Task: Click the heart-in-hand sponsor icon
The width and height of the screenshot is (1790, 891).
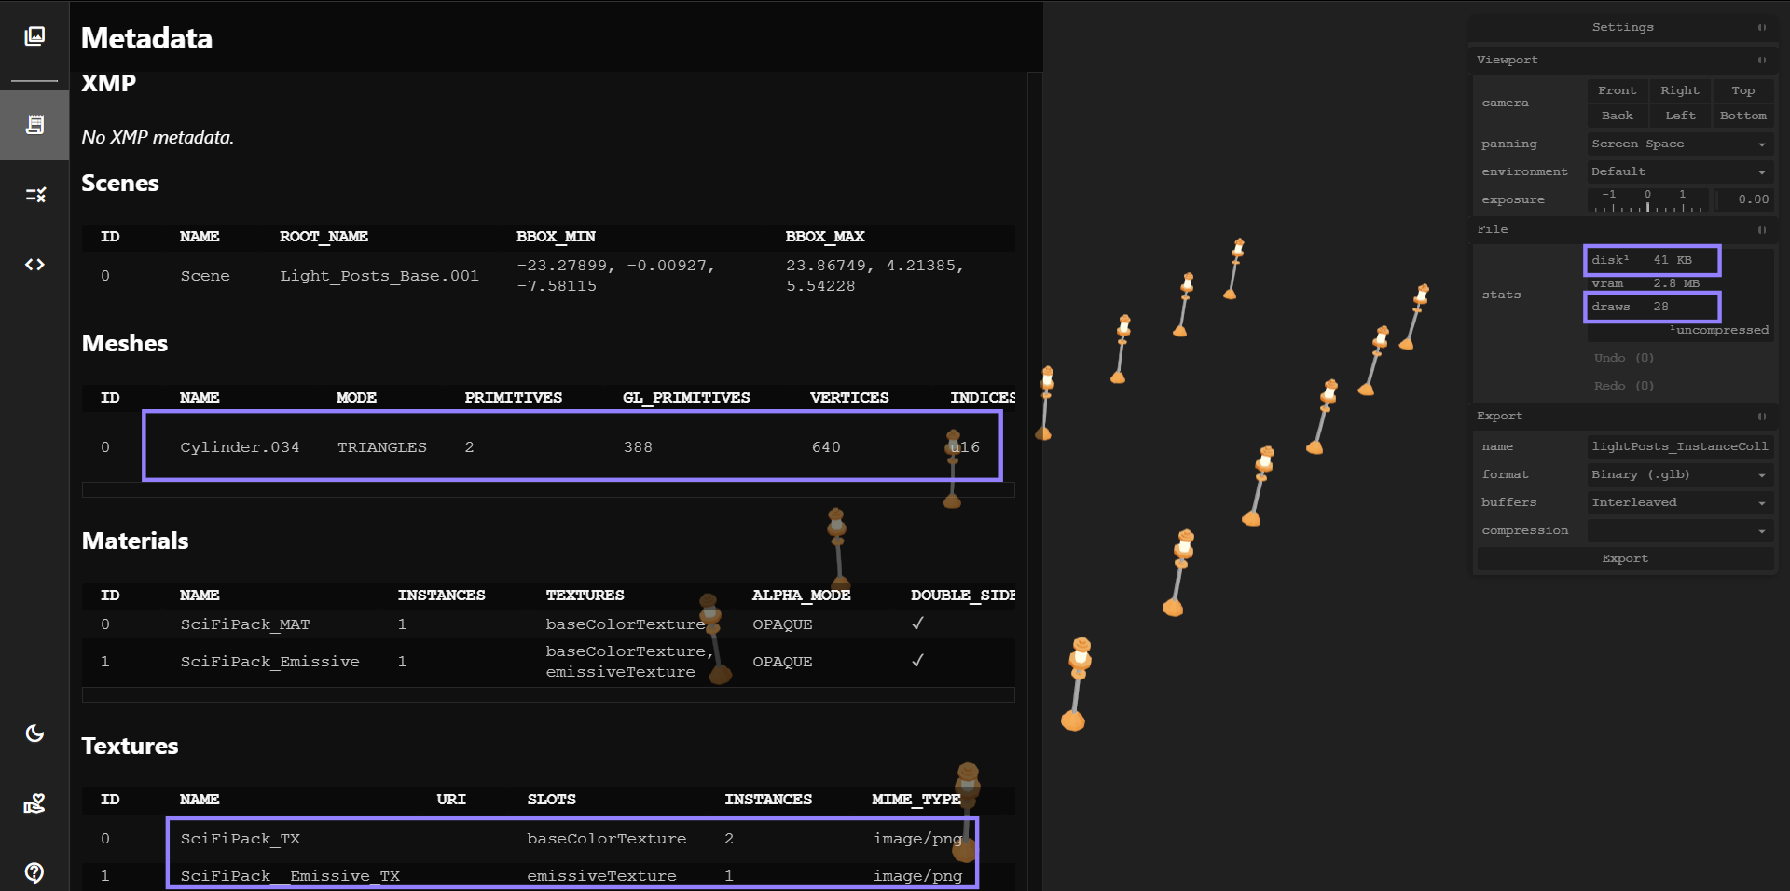Action: (34, 803)
